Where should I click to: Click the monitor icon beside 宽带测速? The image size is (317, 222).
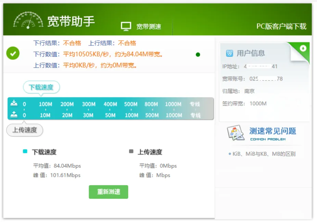[126, 26]
